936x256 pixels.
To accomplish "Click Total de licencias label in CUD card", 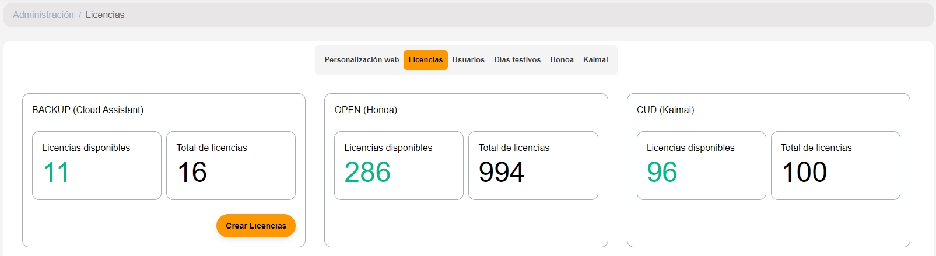I will pyautogui.click(x=816, y=148).
